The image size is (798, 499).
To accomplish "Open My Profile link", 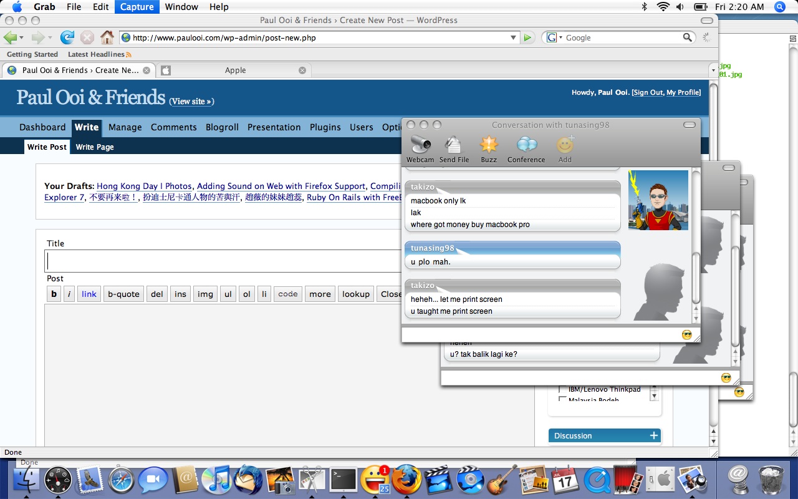I will tap(683, 92).
